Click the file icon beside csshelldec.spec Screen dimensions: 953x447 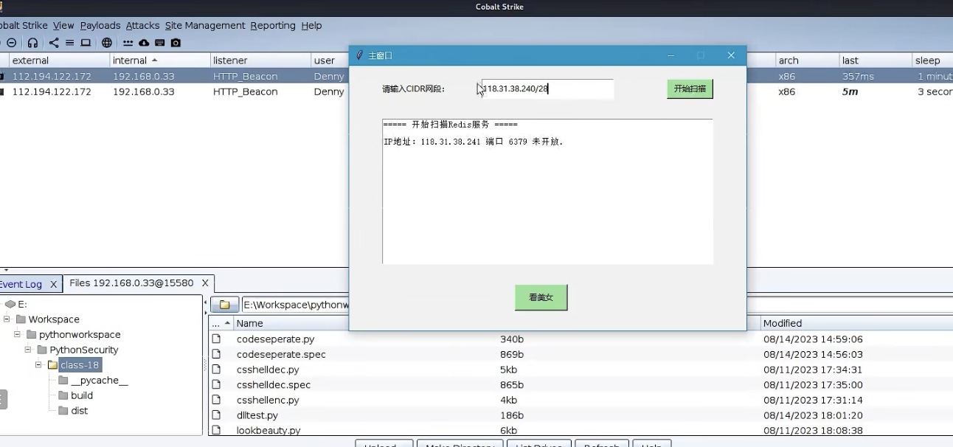217,385
